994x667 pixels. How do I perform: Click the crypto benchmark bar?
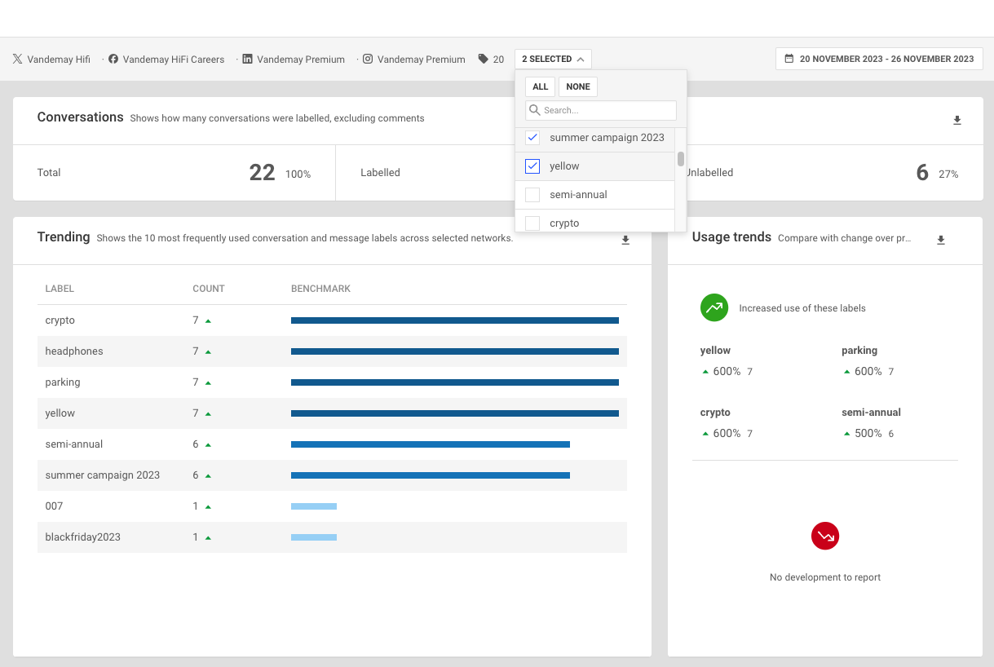[455, 320]
